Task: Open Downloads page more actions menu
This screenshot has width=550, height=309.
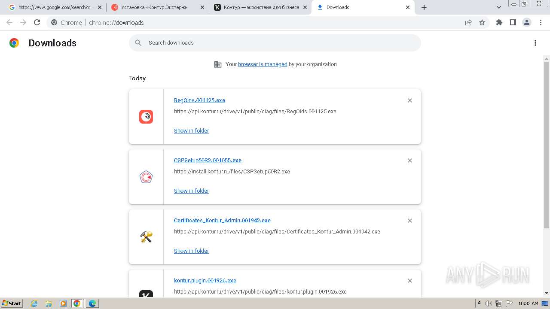Action: pos(535,43)
